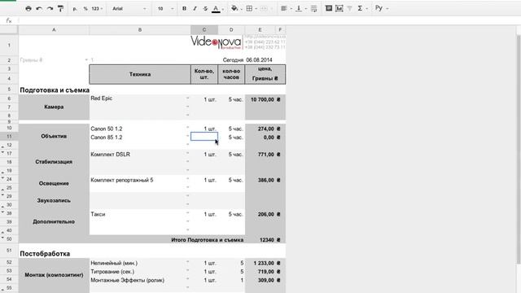
Task: Format selection as percent
Action: point(85,9)
